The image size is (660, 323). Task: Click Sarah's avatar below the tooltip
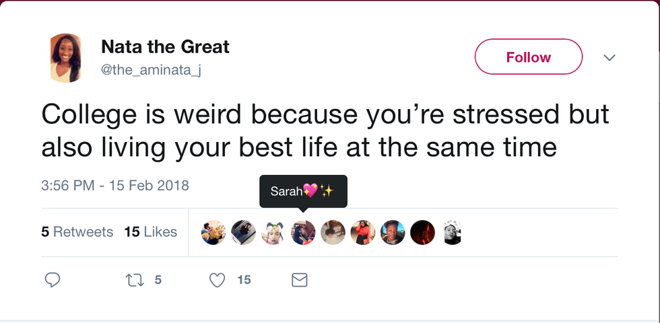[303, 232]
